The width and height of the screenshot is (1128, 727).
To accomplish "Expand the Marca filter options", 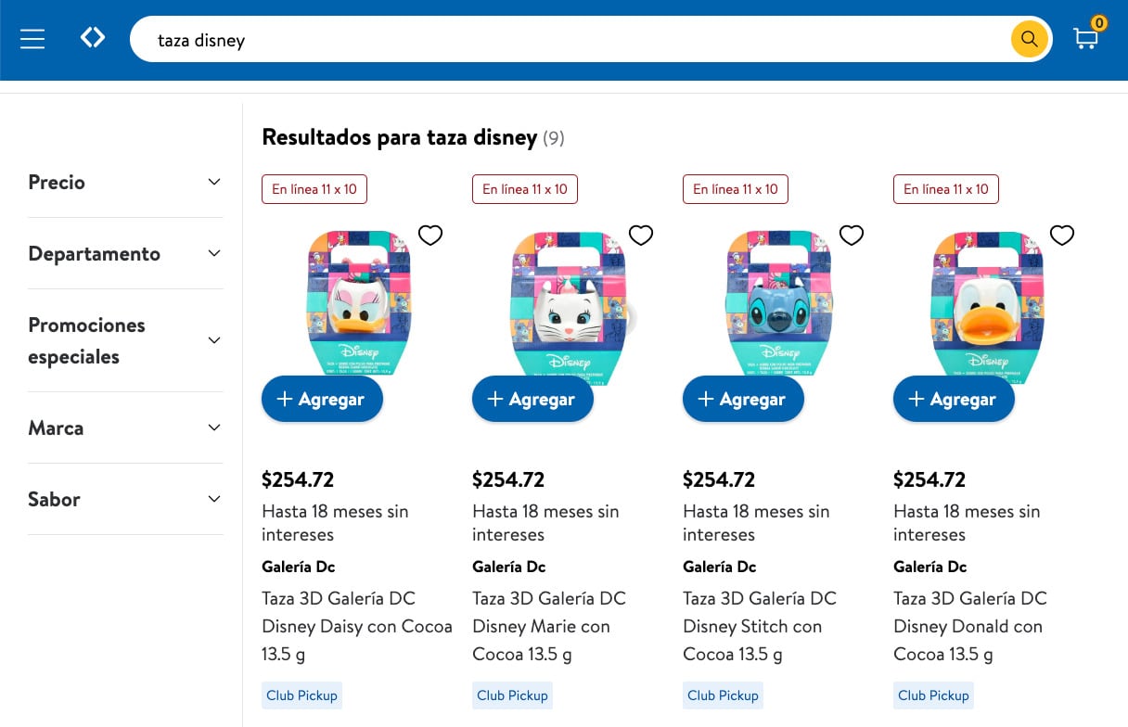I will (x=125, y=427).
